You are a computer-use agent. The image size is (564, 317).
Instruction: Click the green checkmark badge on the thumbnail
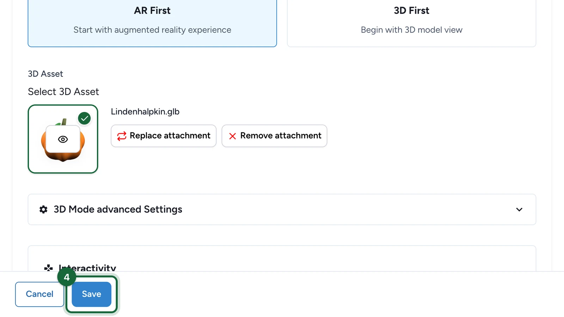85,118
